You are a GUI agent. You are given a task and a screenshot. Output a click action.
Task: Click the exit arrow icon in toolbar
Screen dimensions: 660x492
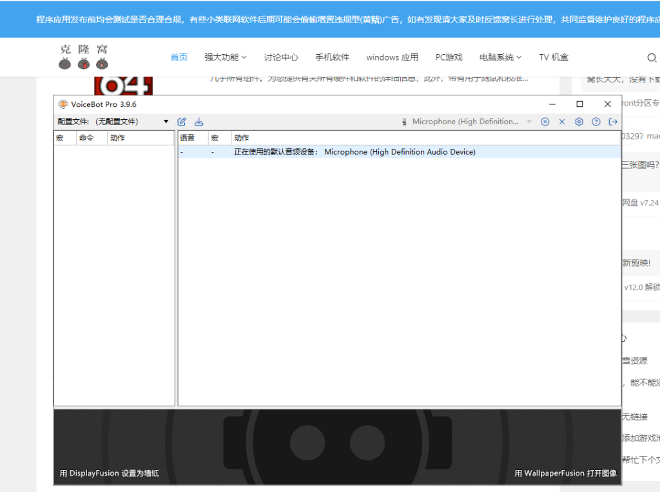[x=614, y=122]
